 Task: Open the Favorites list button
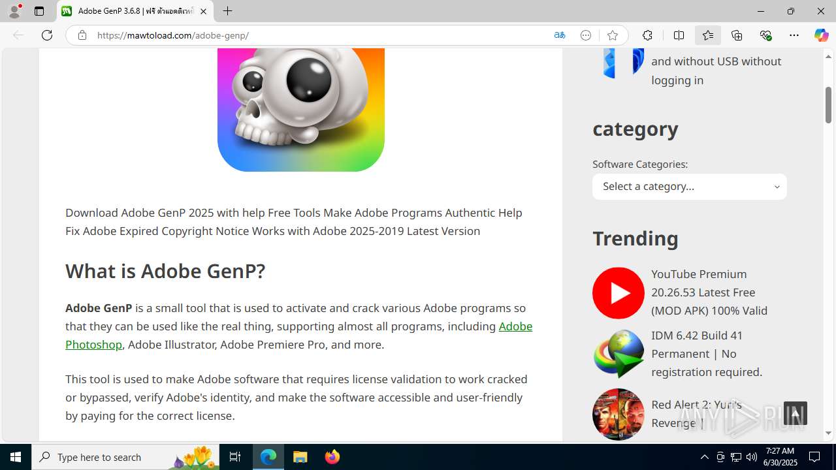click(x=708, y=35)
